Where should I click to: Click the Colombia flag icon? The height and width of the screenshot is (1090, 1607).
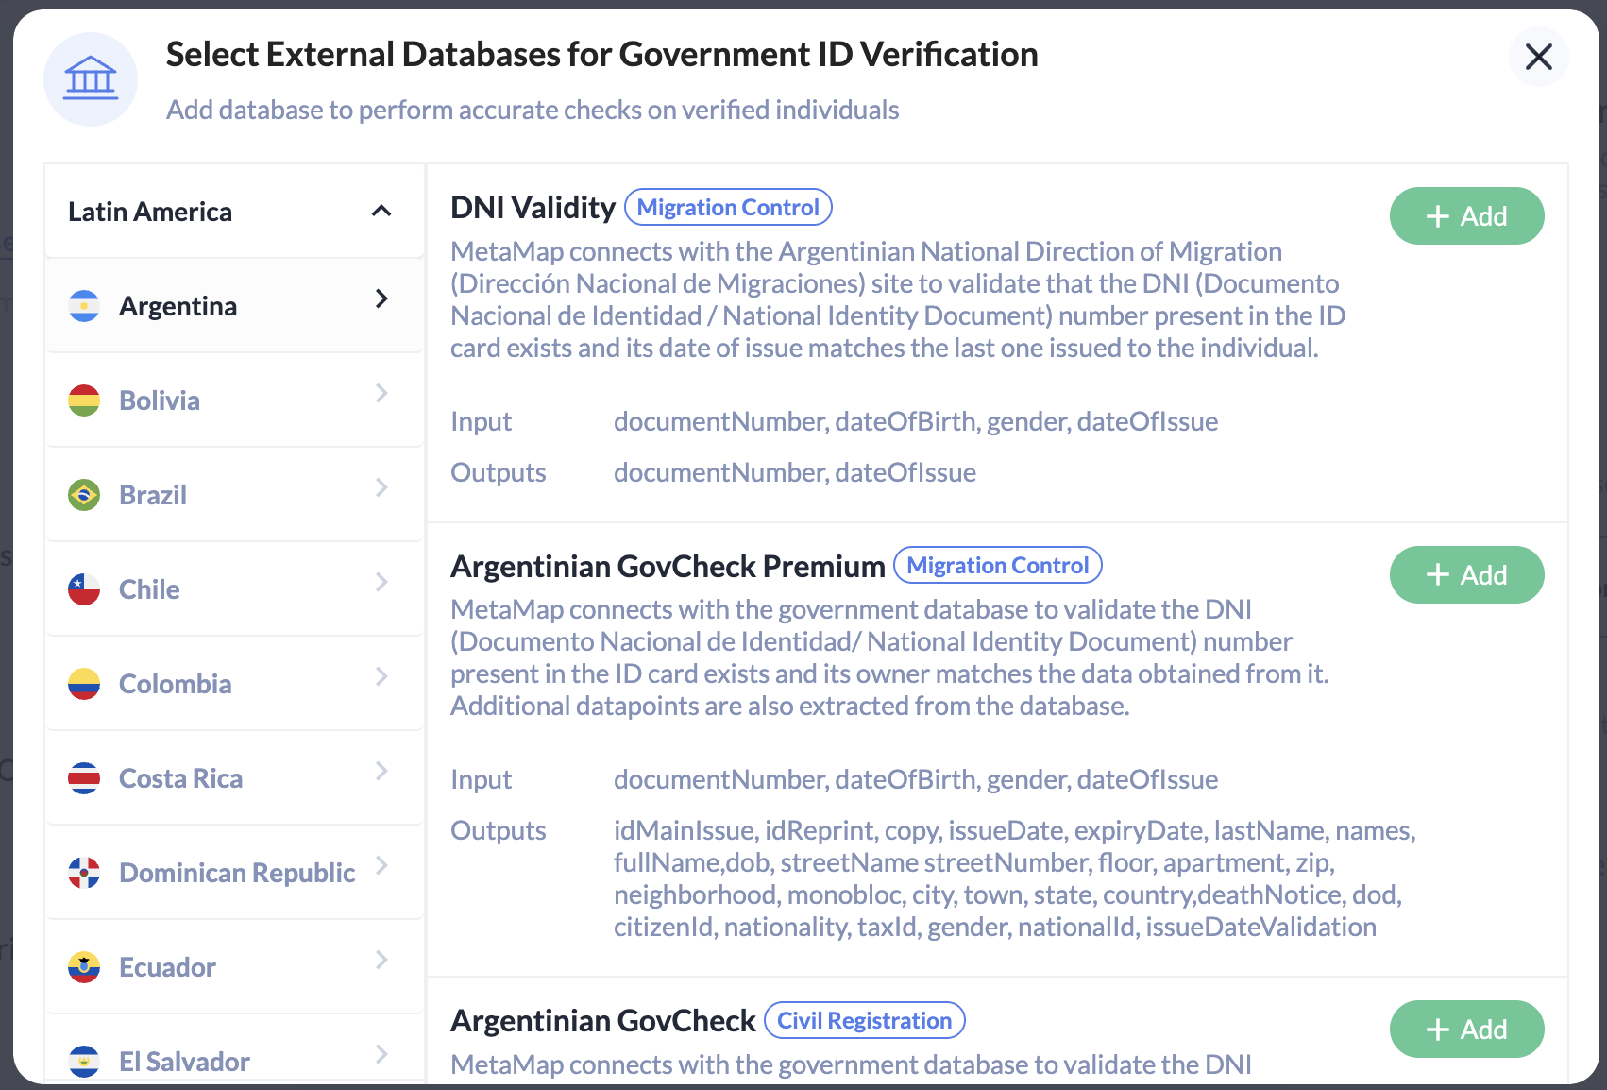pos(84,684)
